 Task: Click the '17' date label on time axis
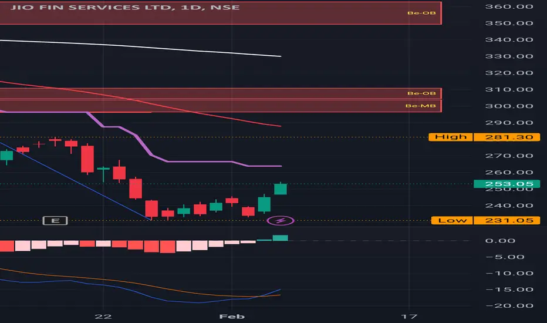[x=409, y=317]
